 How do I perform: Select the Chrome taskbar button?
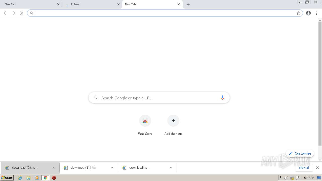[45, 178]
